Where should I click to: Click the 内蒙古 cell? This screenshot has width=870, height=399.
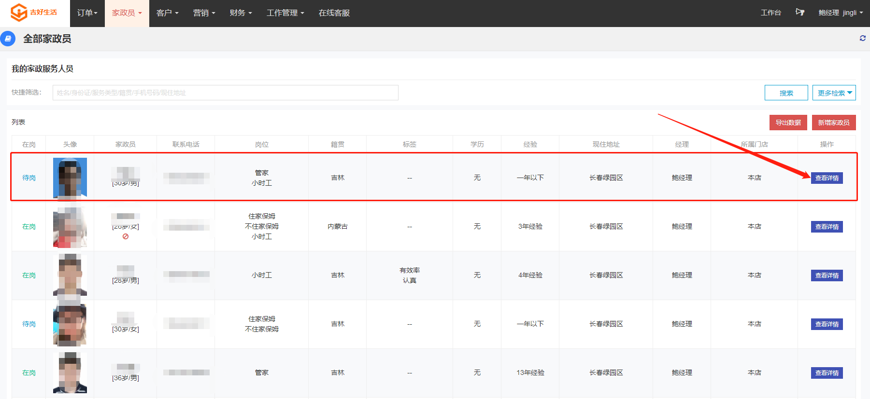tap(338, 227)
